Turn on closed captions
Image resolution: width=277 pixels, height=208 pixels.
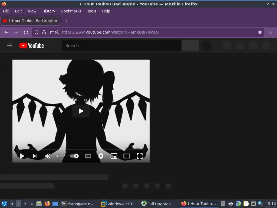point(88,156)
